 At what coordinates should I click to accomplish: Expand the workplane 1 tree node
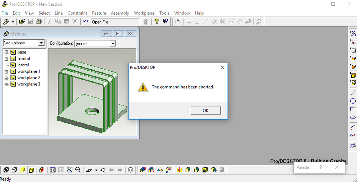tap(6, 72)
